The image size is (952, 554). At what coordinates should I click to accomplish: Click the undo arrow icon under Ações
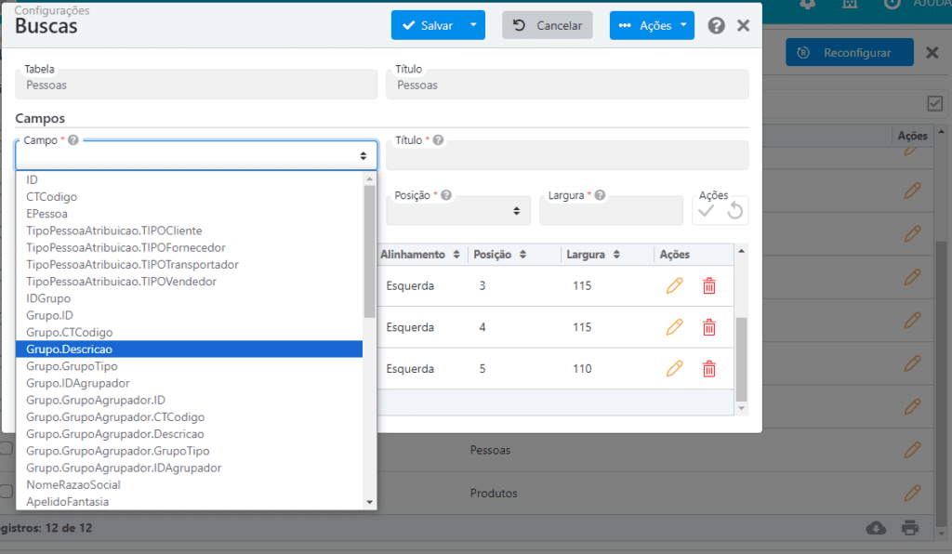click(x=735, y=211)
